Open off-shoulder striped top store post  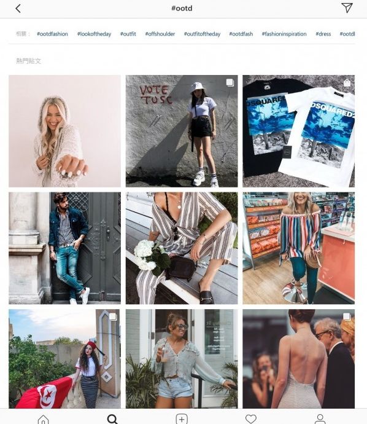pos(299,248)
